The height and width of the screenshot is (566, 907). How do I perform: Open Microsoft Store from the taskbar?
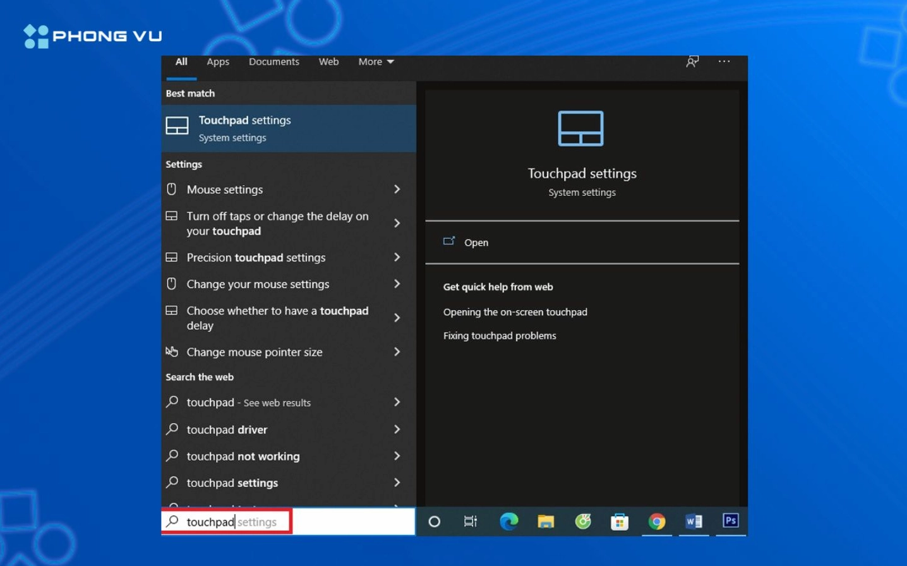point(620,521)
